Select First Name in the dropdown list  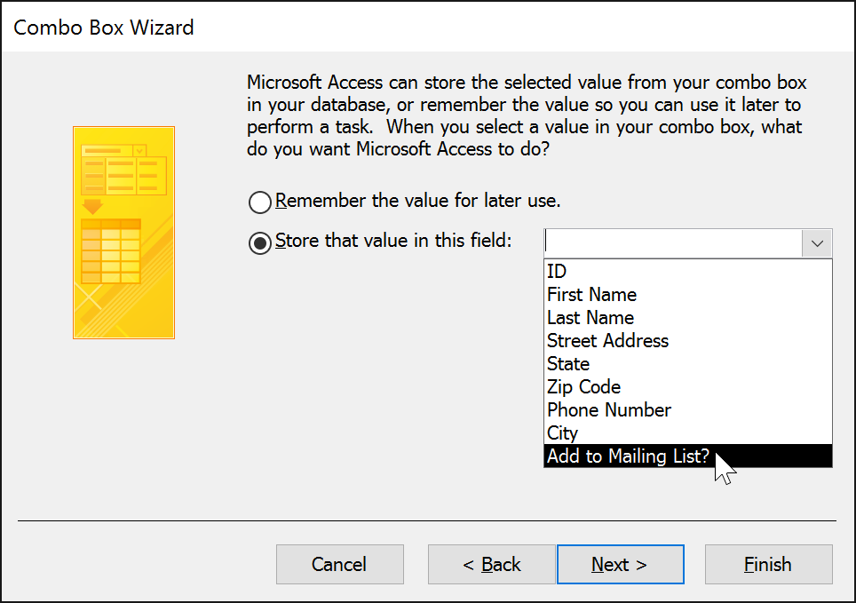[x=591, y=295]
